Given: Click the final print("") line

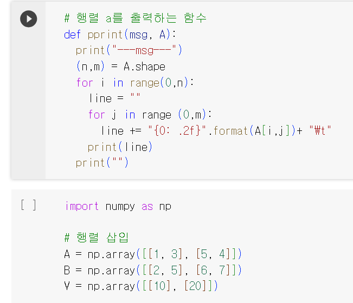Looking at the screenshot, I should point(102,163).
